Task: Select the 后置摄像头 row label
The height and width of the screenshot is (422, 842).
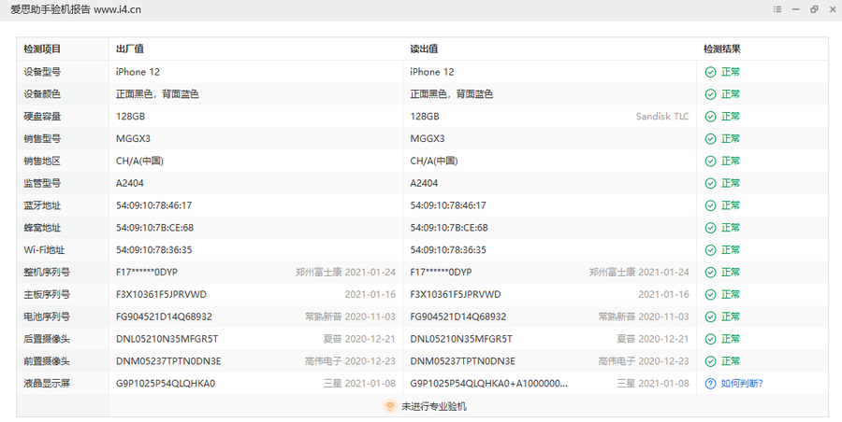Action: pyautogui.click(x=47, y=339)
